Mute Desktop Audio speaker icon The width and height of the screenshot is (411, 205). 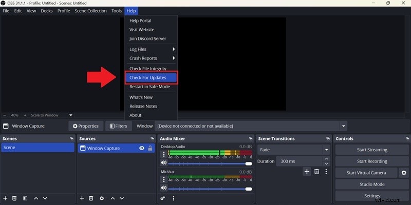point(164,163)
